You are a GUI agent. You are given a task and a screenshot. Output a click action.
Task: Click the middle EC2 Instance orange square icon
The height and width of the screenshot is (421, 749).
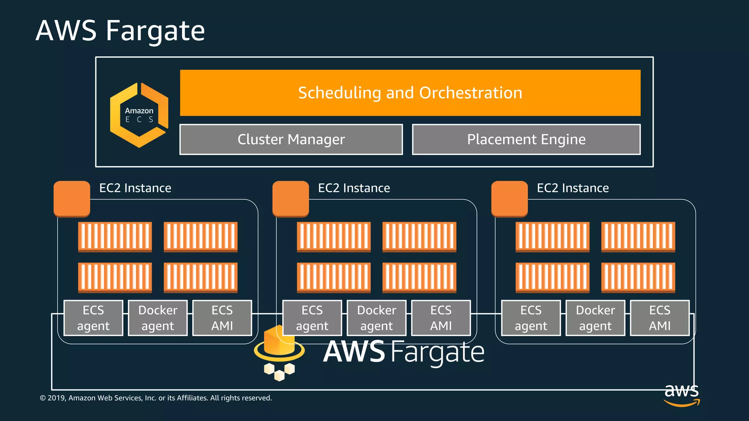click(290, 199)
